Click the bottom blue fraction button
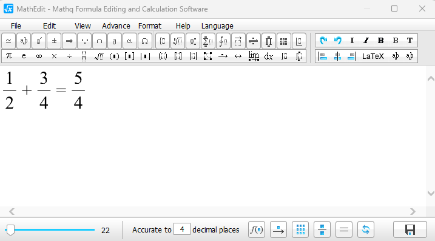Image resolution: width=435 pixels, height=241 pixels. pos(322,229)
